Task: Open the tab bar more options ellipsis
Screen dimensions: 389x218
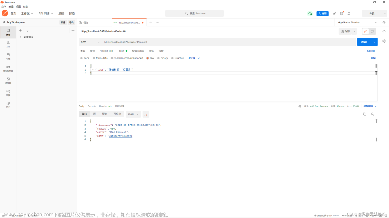Action: 158,22
